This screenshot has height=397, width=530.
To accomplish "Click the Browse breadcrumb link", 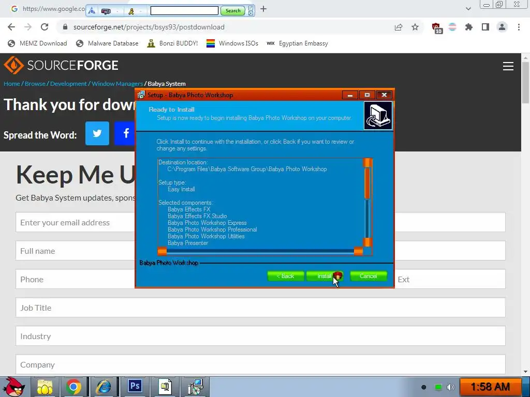I will point(35,84).
